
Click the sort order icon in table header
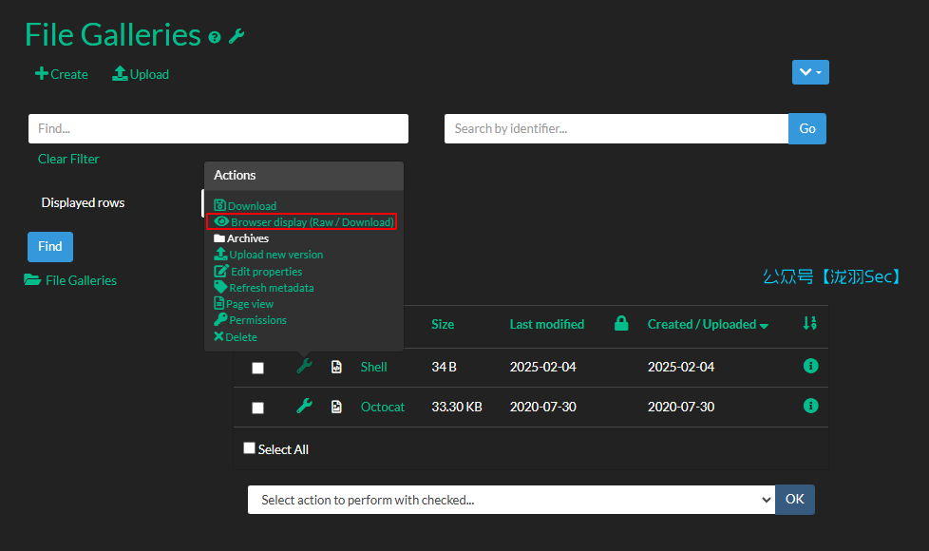(x=809, y=324)
